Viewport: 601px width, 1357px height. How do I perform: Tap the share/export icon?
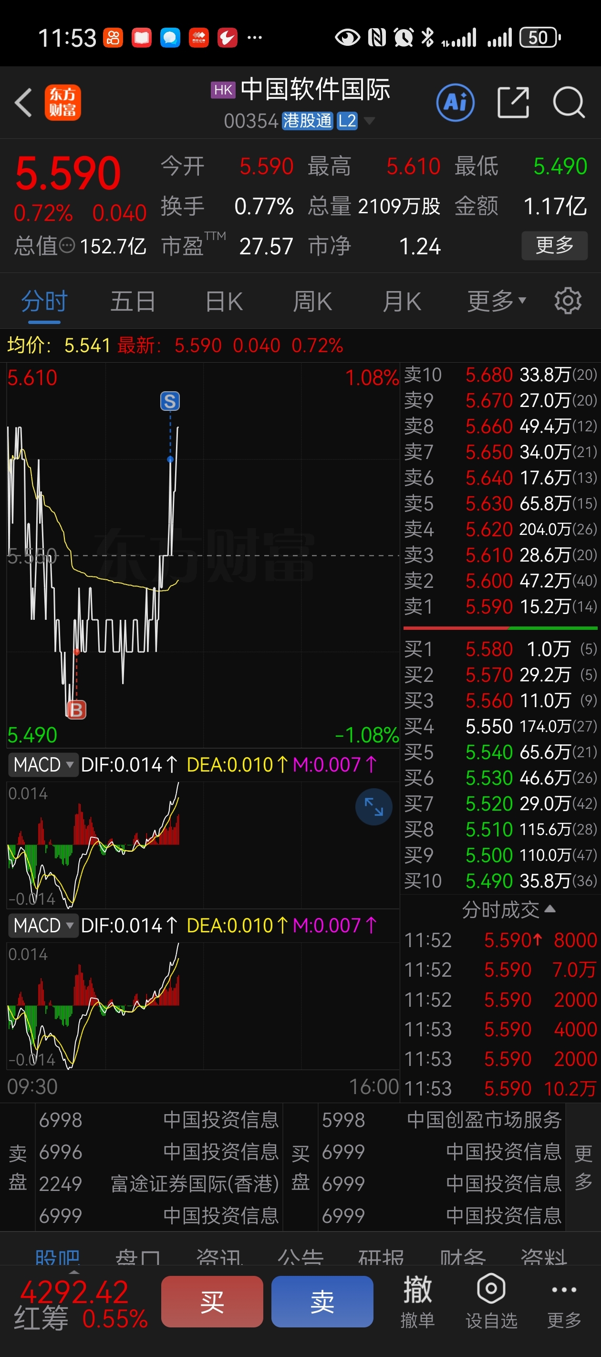513,102
